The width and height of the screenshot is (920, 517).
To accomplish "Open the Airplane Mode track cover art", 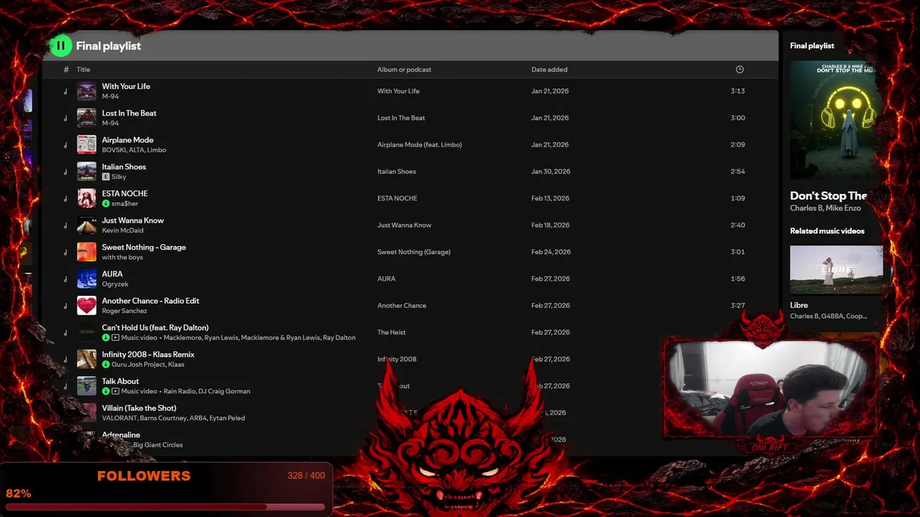I will click(86, 144).
